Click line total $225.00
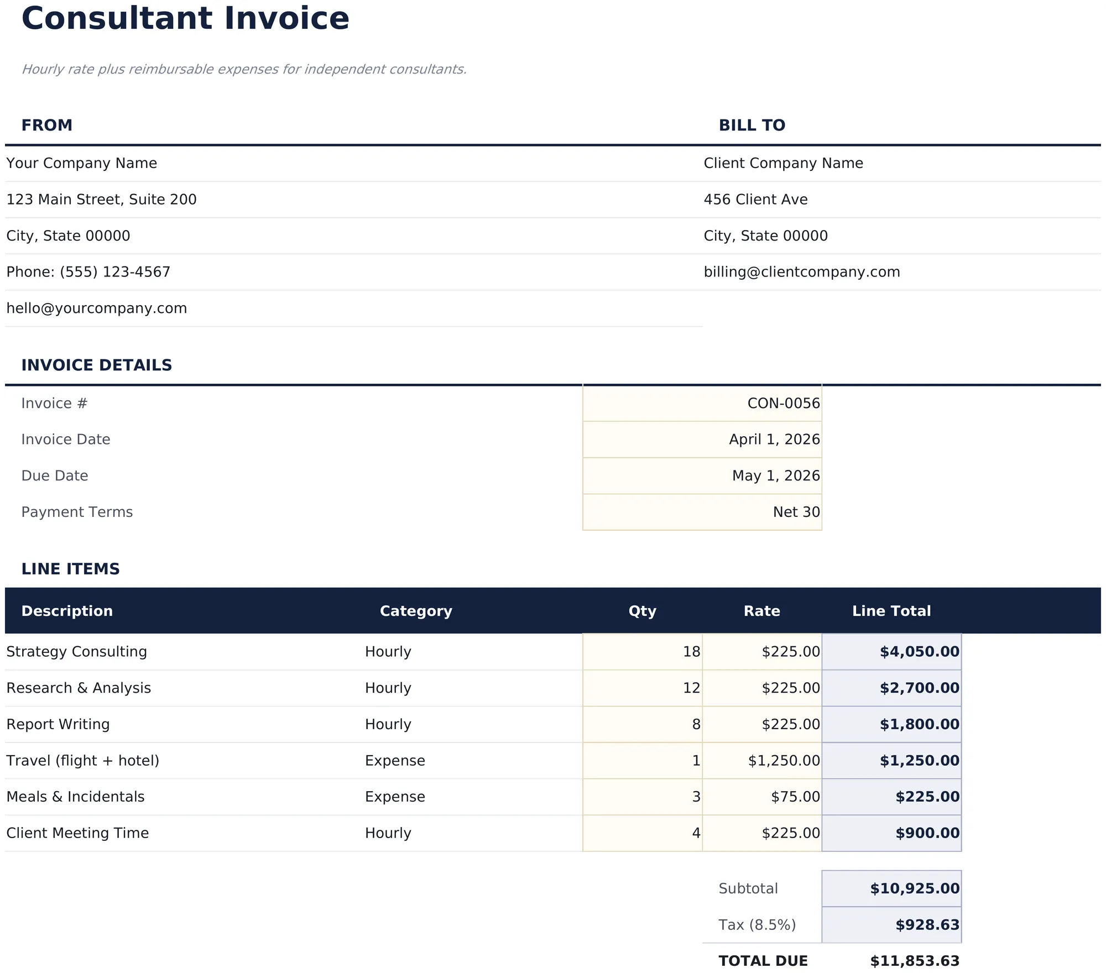Viewport: 1106px width, 973px height. [891, 797]
